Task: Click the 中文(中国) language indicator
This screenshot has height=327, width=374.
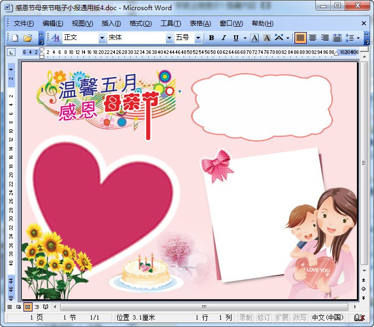Action: [328, 318]
